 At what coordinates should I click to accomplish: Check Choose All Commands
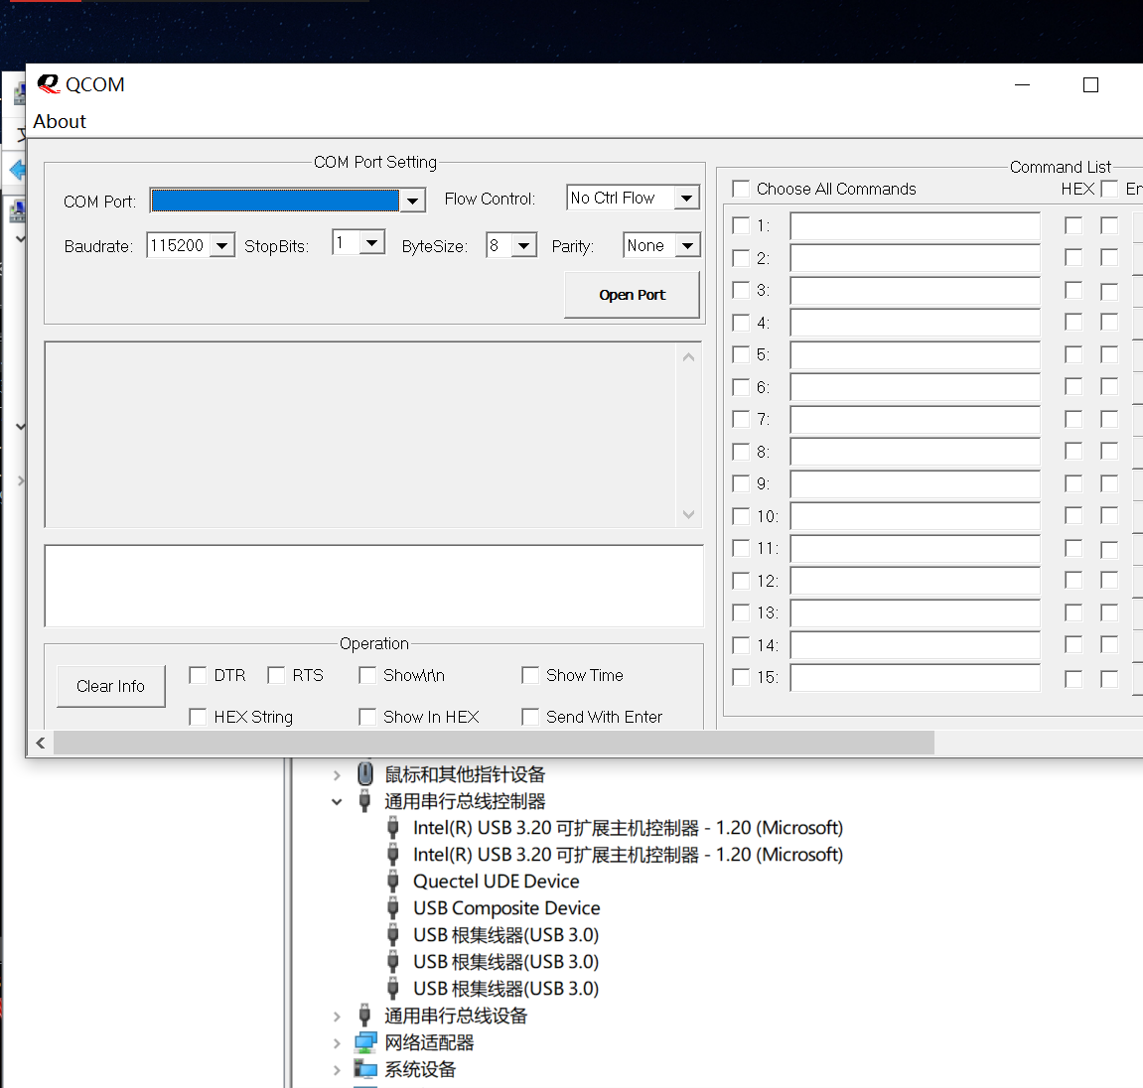tap(741, 189)
